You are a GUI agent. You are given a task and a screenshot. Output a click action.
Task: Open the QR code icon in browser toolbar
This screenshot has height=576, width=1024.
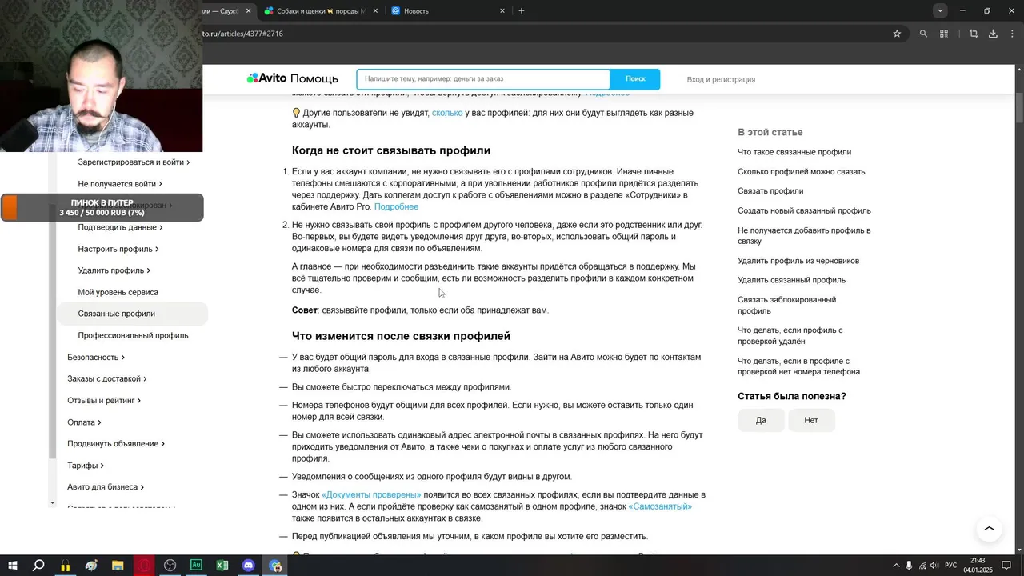pyautogui.click(x=944, y=34)
